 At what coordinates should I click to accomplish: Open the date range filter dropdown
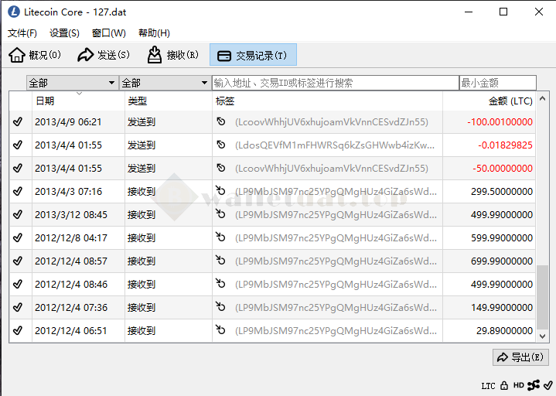pos(72,83)
